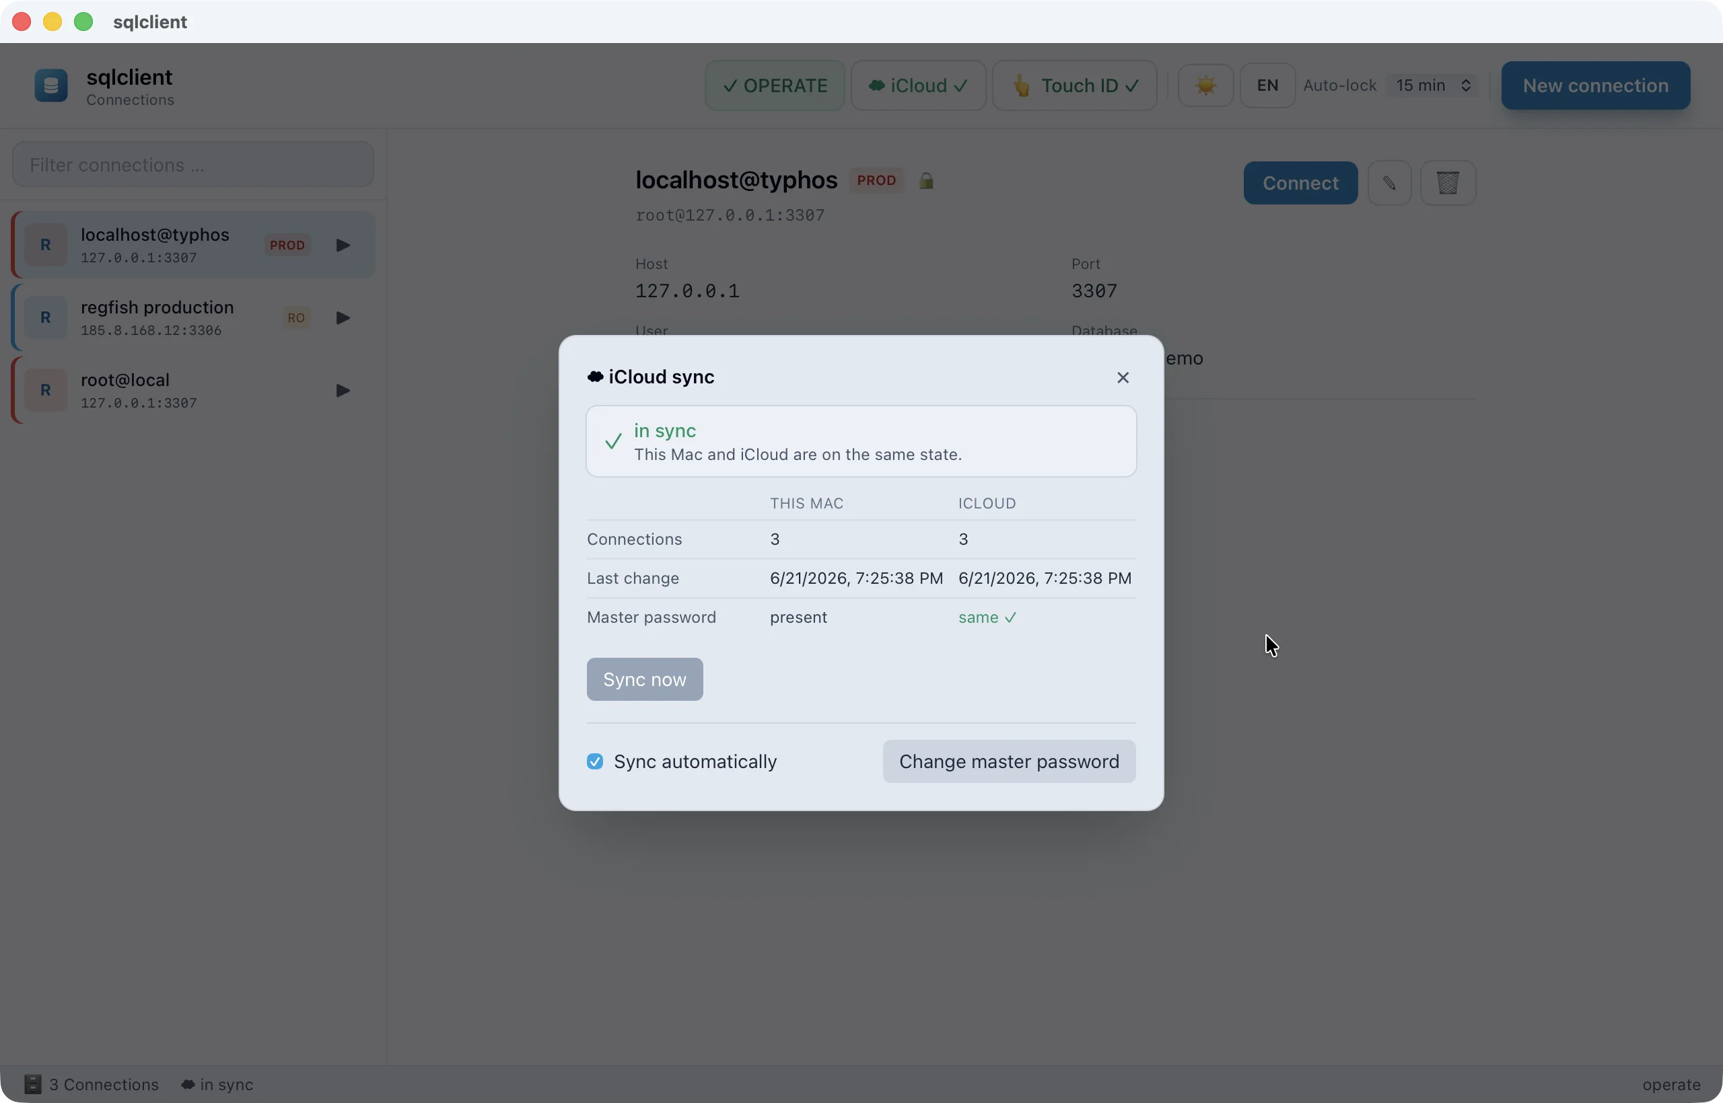Click 'present' in the Master password row
Image resolution: width=1723 pixels, height=1103 pixels.
(x=798, y=617)
